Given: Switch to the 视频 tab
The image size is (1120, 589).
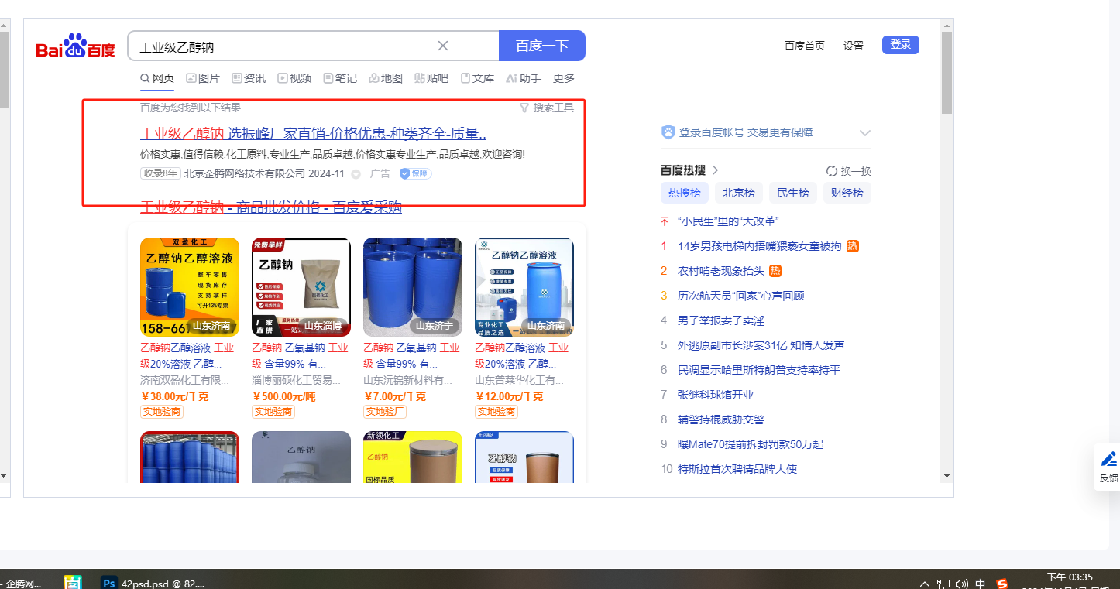Looking at the screenshot, I should click(294, 78).
